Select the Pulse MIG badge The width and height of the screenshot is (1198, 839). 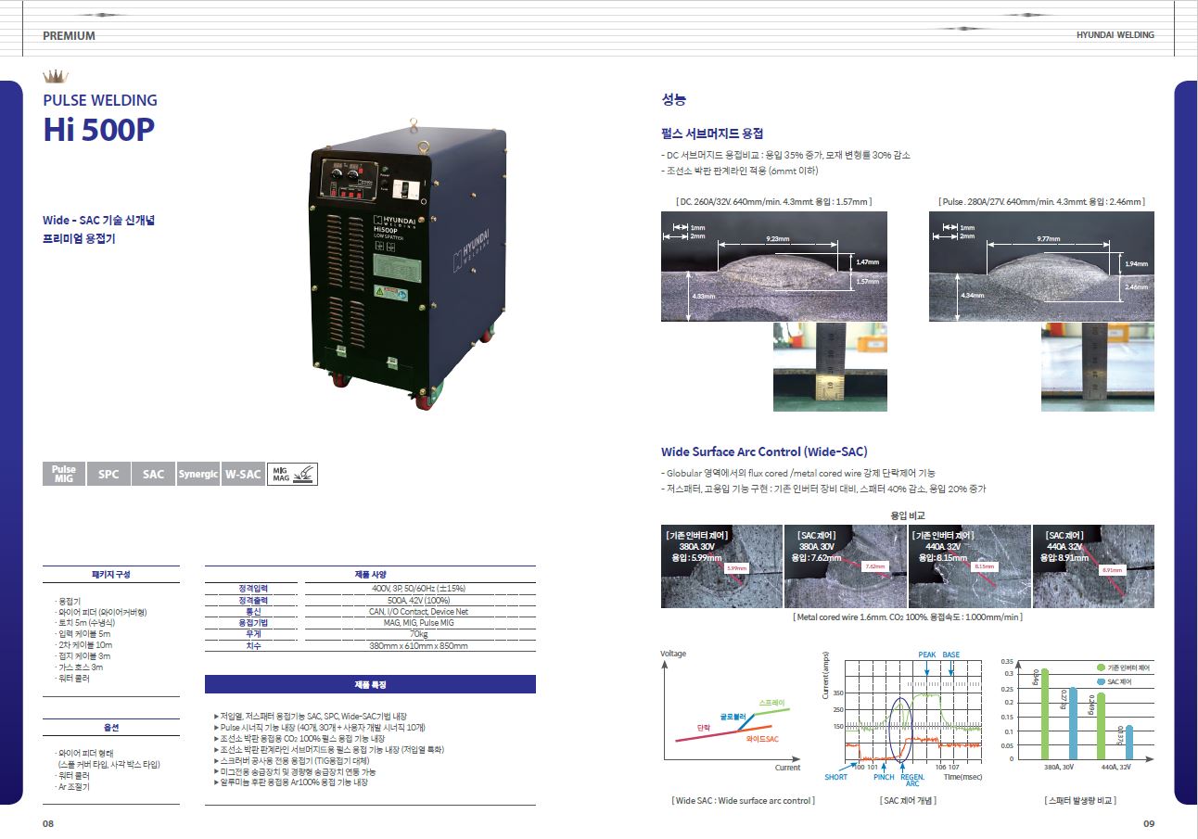click(x=64, y=474)
